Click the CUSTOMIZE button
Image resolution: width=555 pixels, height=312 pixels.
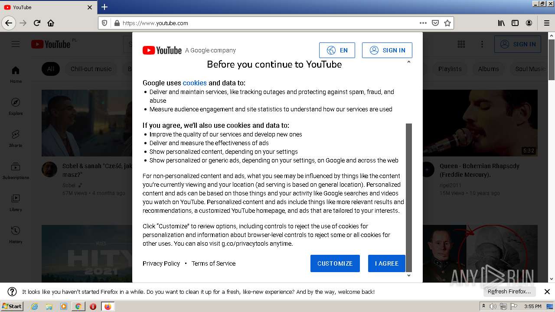click(335, 263)
